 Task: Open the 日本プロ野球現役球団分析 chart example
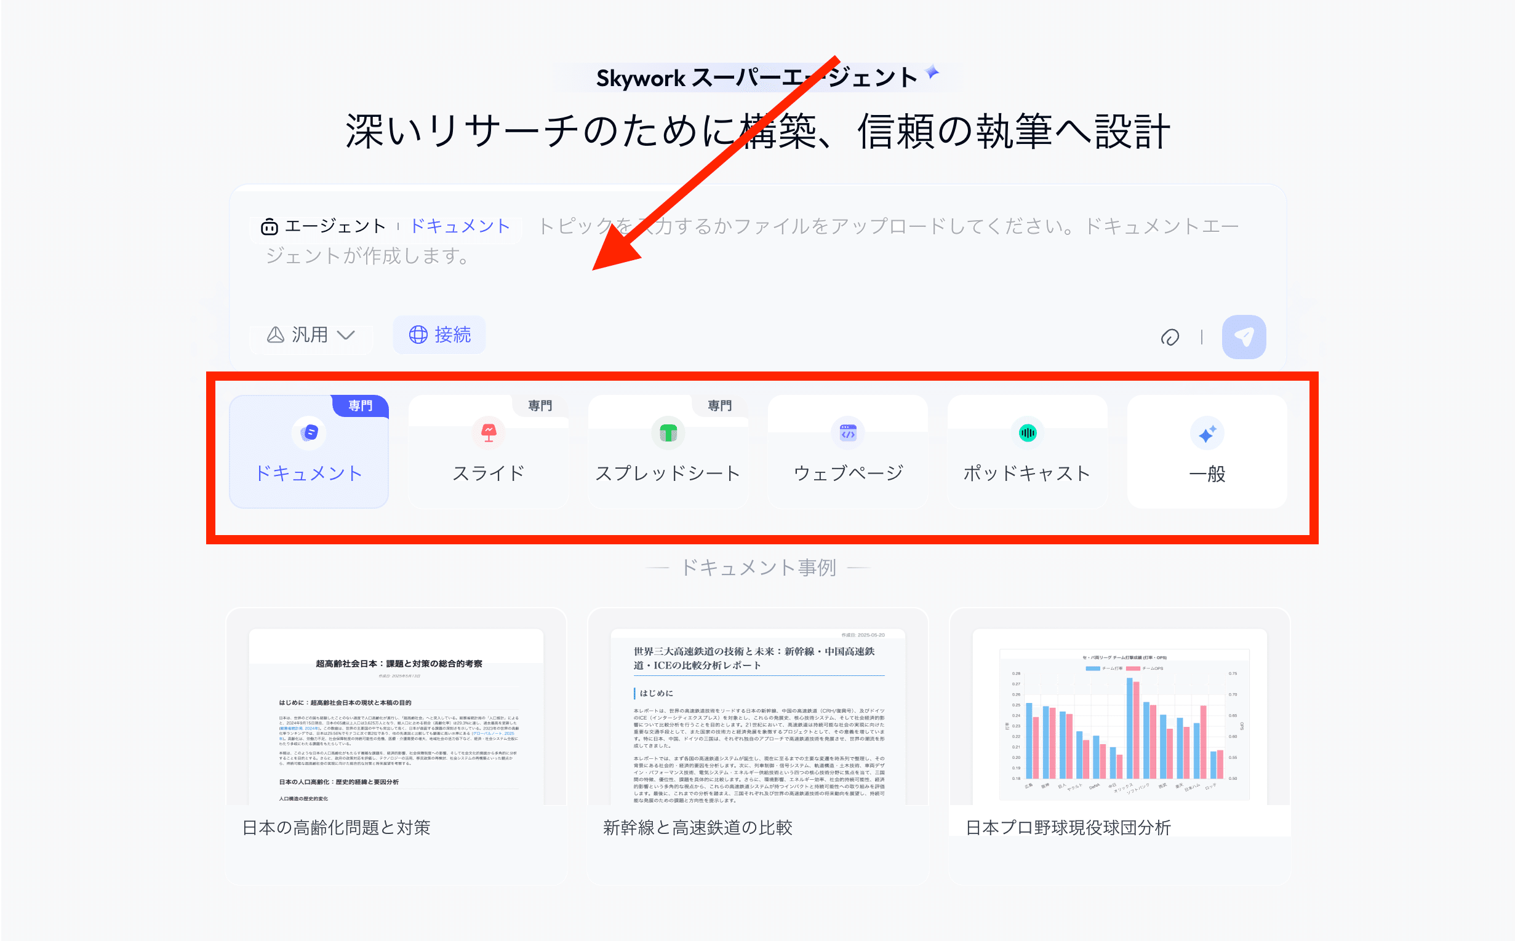click(1119, 716)
